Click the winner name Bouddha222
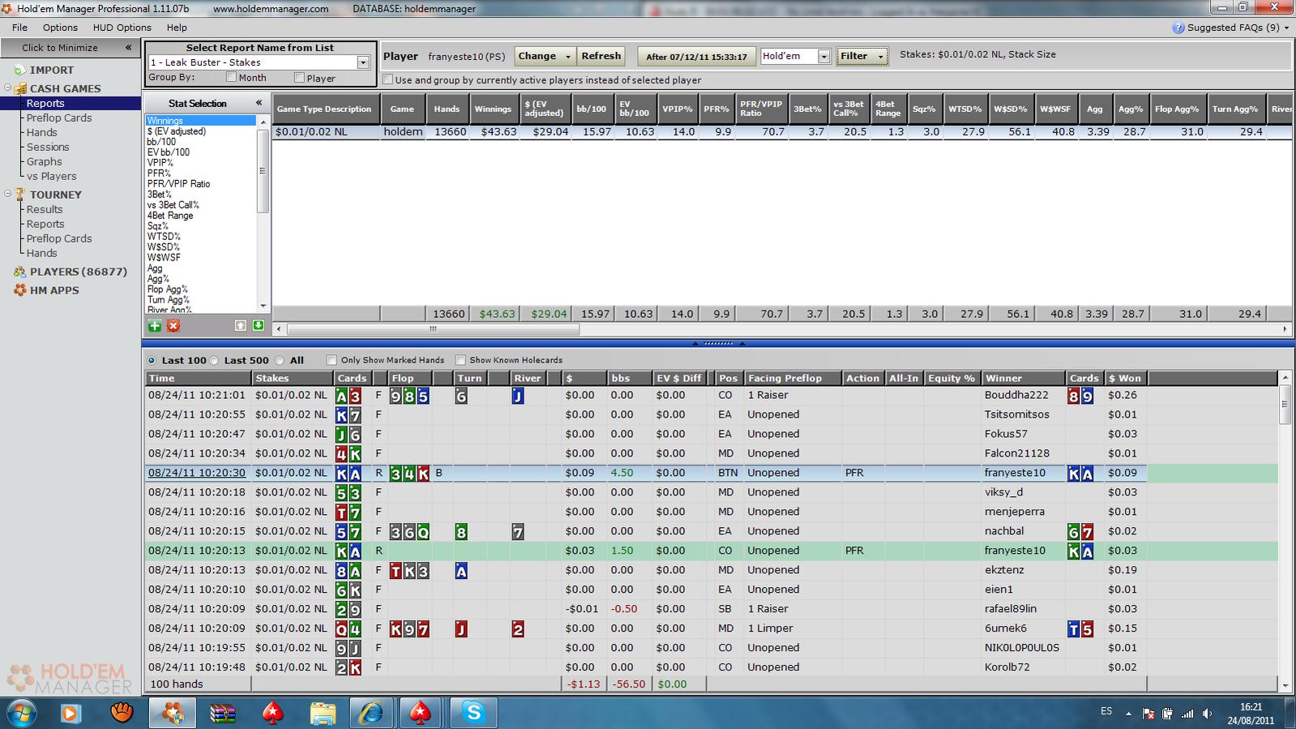 pyautogui.click(x=1016, y=396)
